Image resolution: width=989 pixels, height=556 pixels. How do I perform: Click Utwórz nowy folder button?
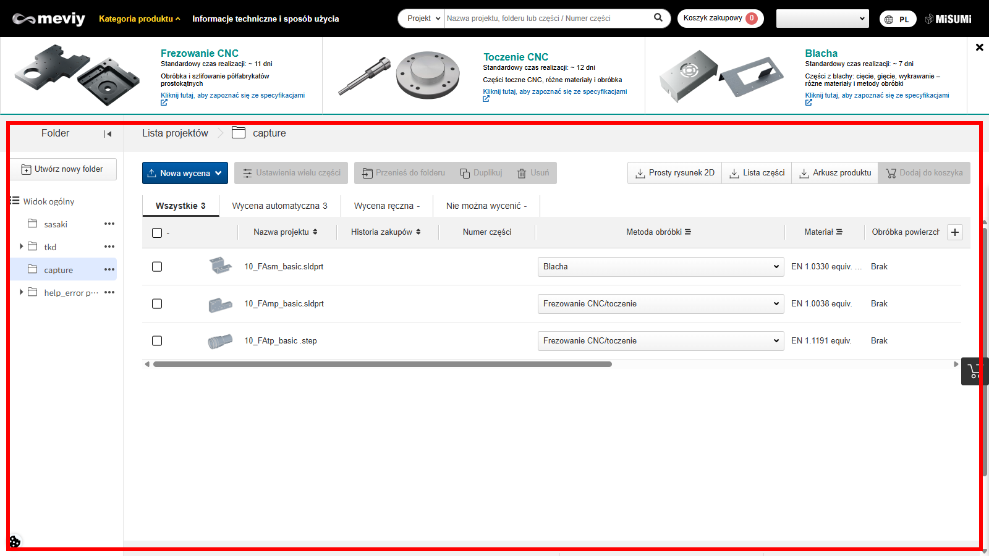(x=63, y=169)
